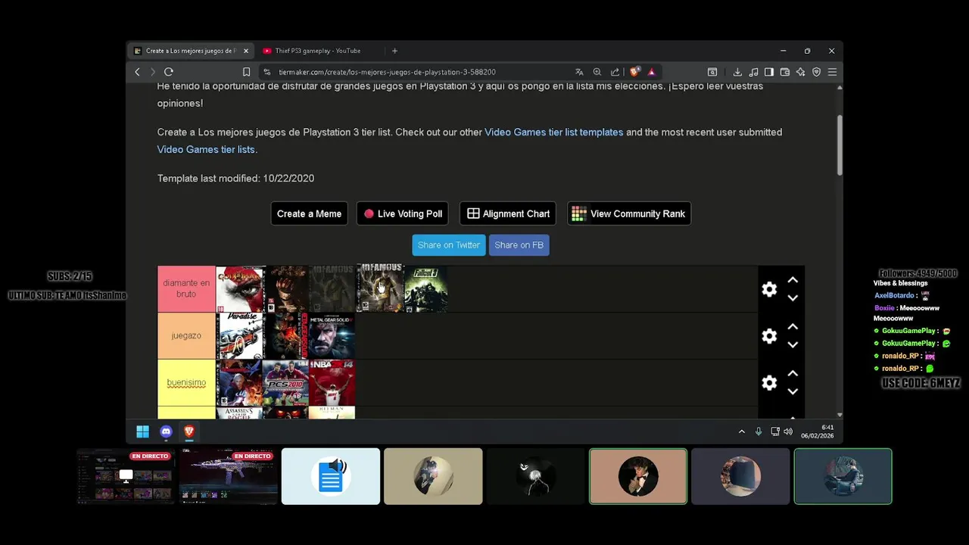Click Share on Twitter button
The image size is (969, 545).
449,245
